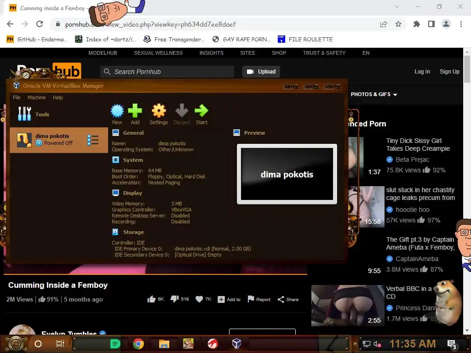The height and width of the screenshot is (353, 471).
Task: Click MODELHUB in the site top bar
Action: click(x=103, y=53)
